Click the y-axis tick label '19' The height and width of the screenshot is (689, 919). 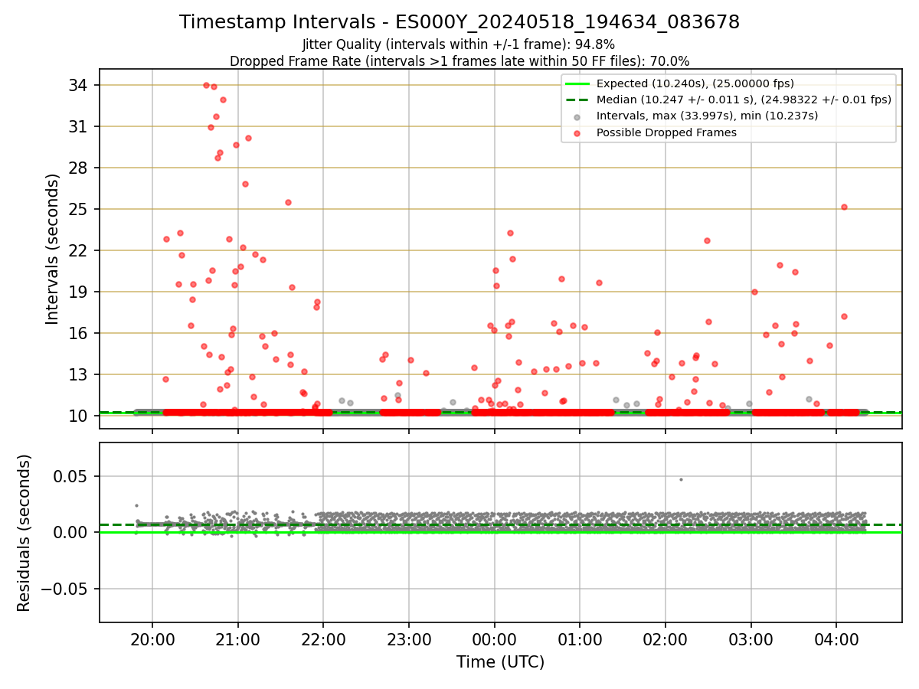[x=80, y=292]
